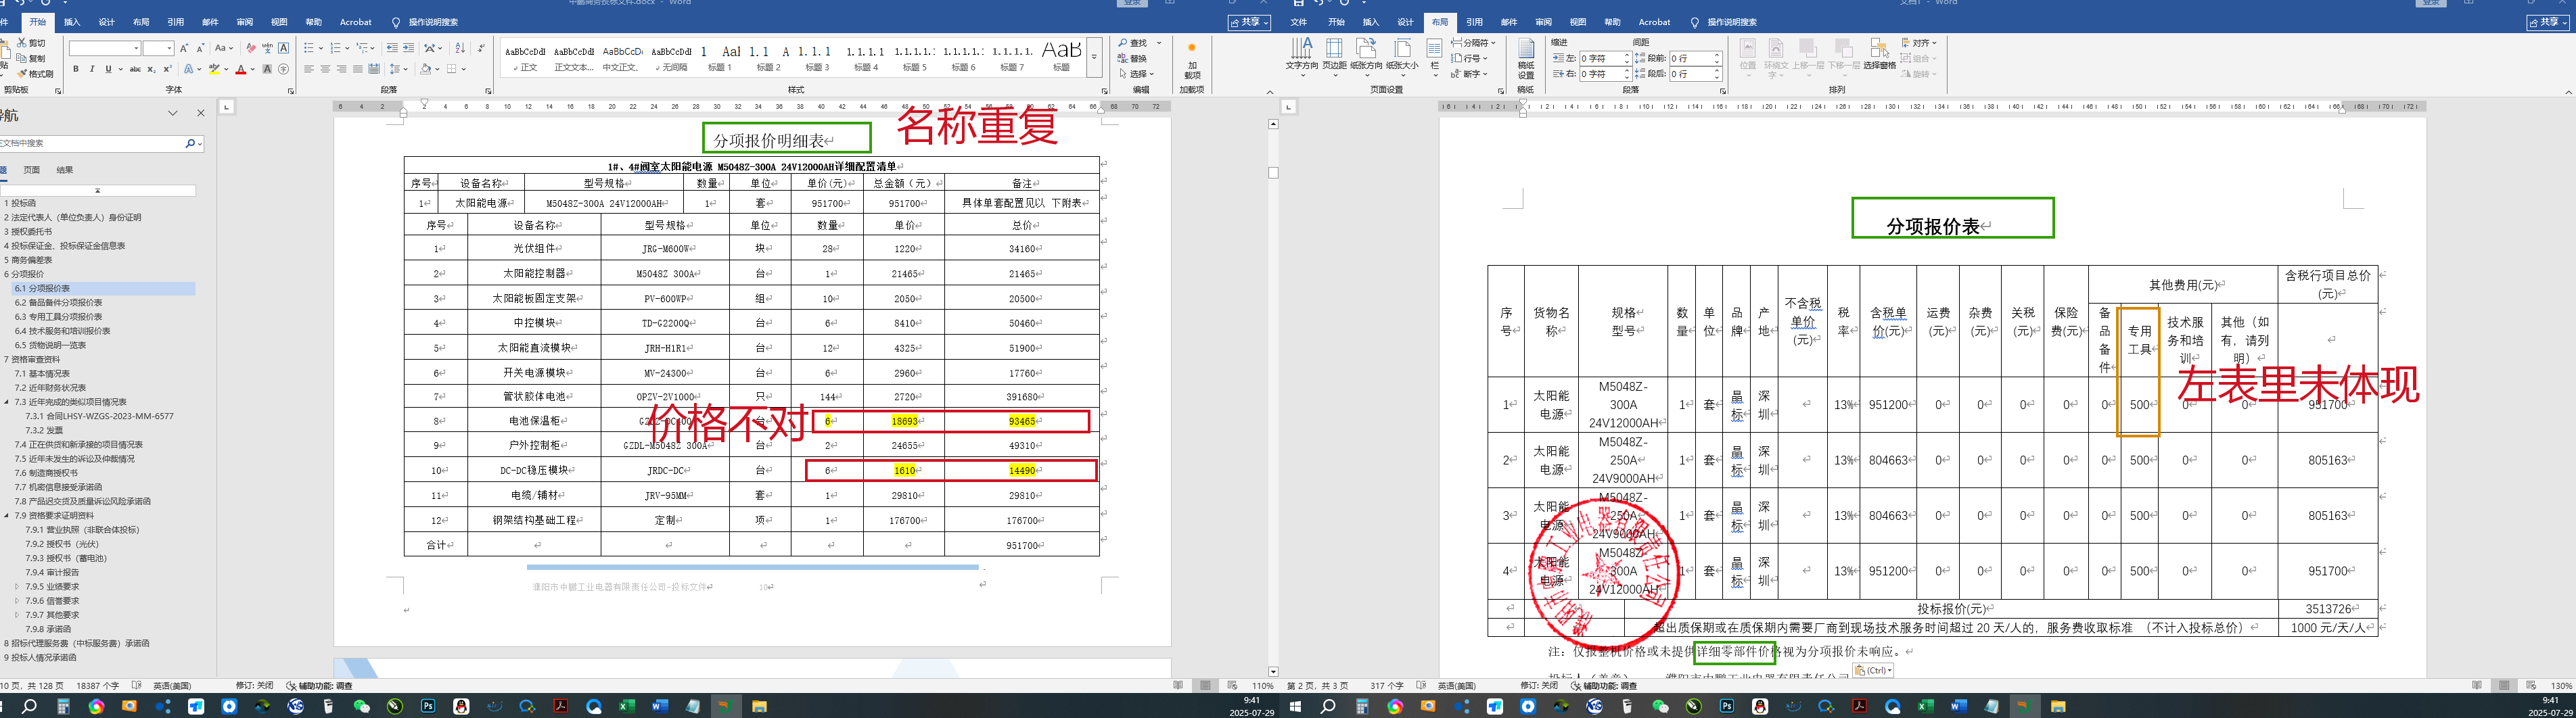Increase font size in left Word window
This screenshot has width=2576, height=718.
(185, 48)
